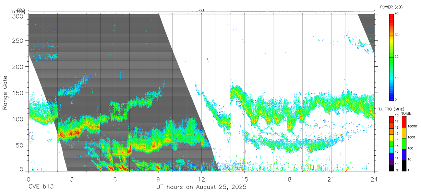Pick the yellow 14-15 MHz TX FRQ swatch
The height and width of the screenshot is (194, 421).
(392, 138)
